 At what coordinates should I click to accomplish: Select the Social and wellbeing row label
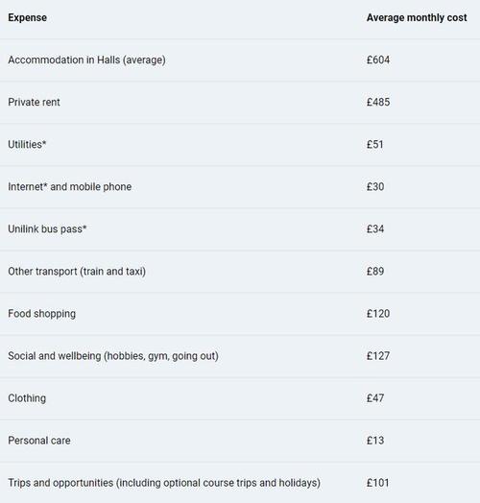[x=113, y=356]
